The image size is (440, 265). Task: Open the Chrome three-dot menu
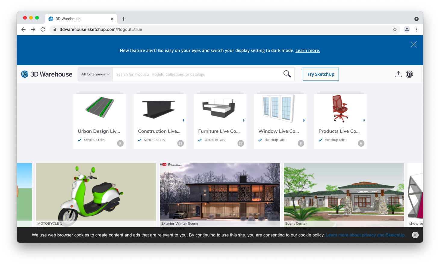[x=417, y=29]
